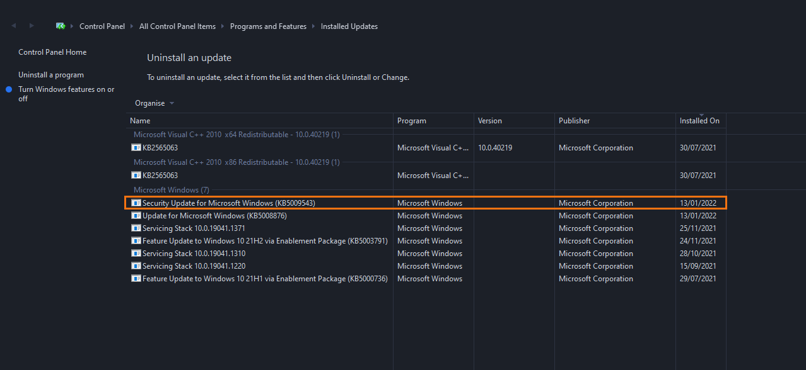Click the shield icon beside Turn Windows features
Viewport: 806px width, 370px height.
pos(9,89)
